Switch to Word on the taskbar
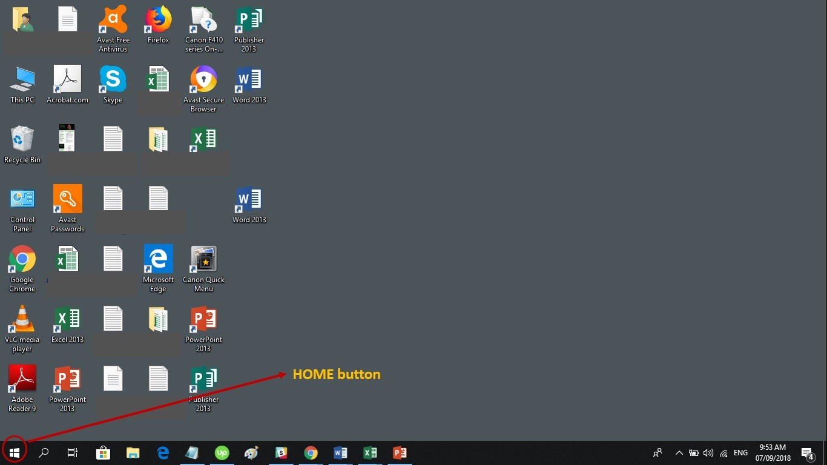Image resolution: width=827 pixels, height=465 pixels. pos(340,452)
